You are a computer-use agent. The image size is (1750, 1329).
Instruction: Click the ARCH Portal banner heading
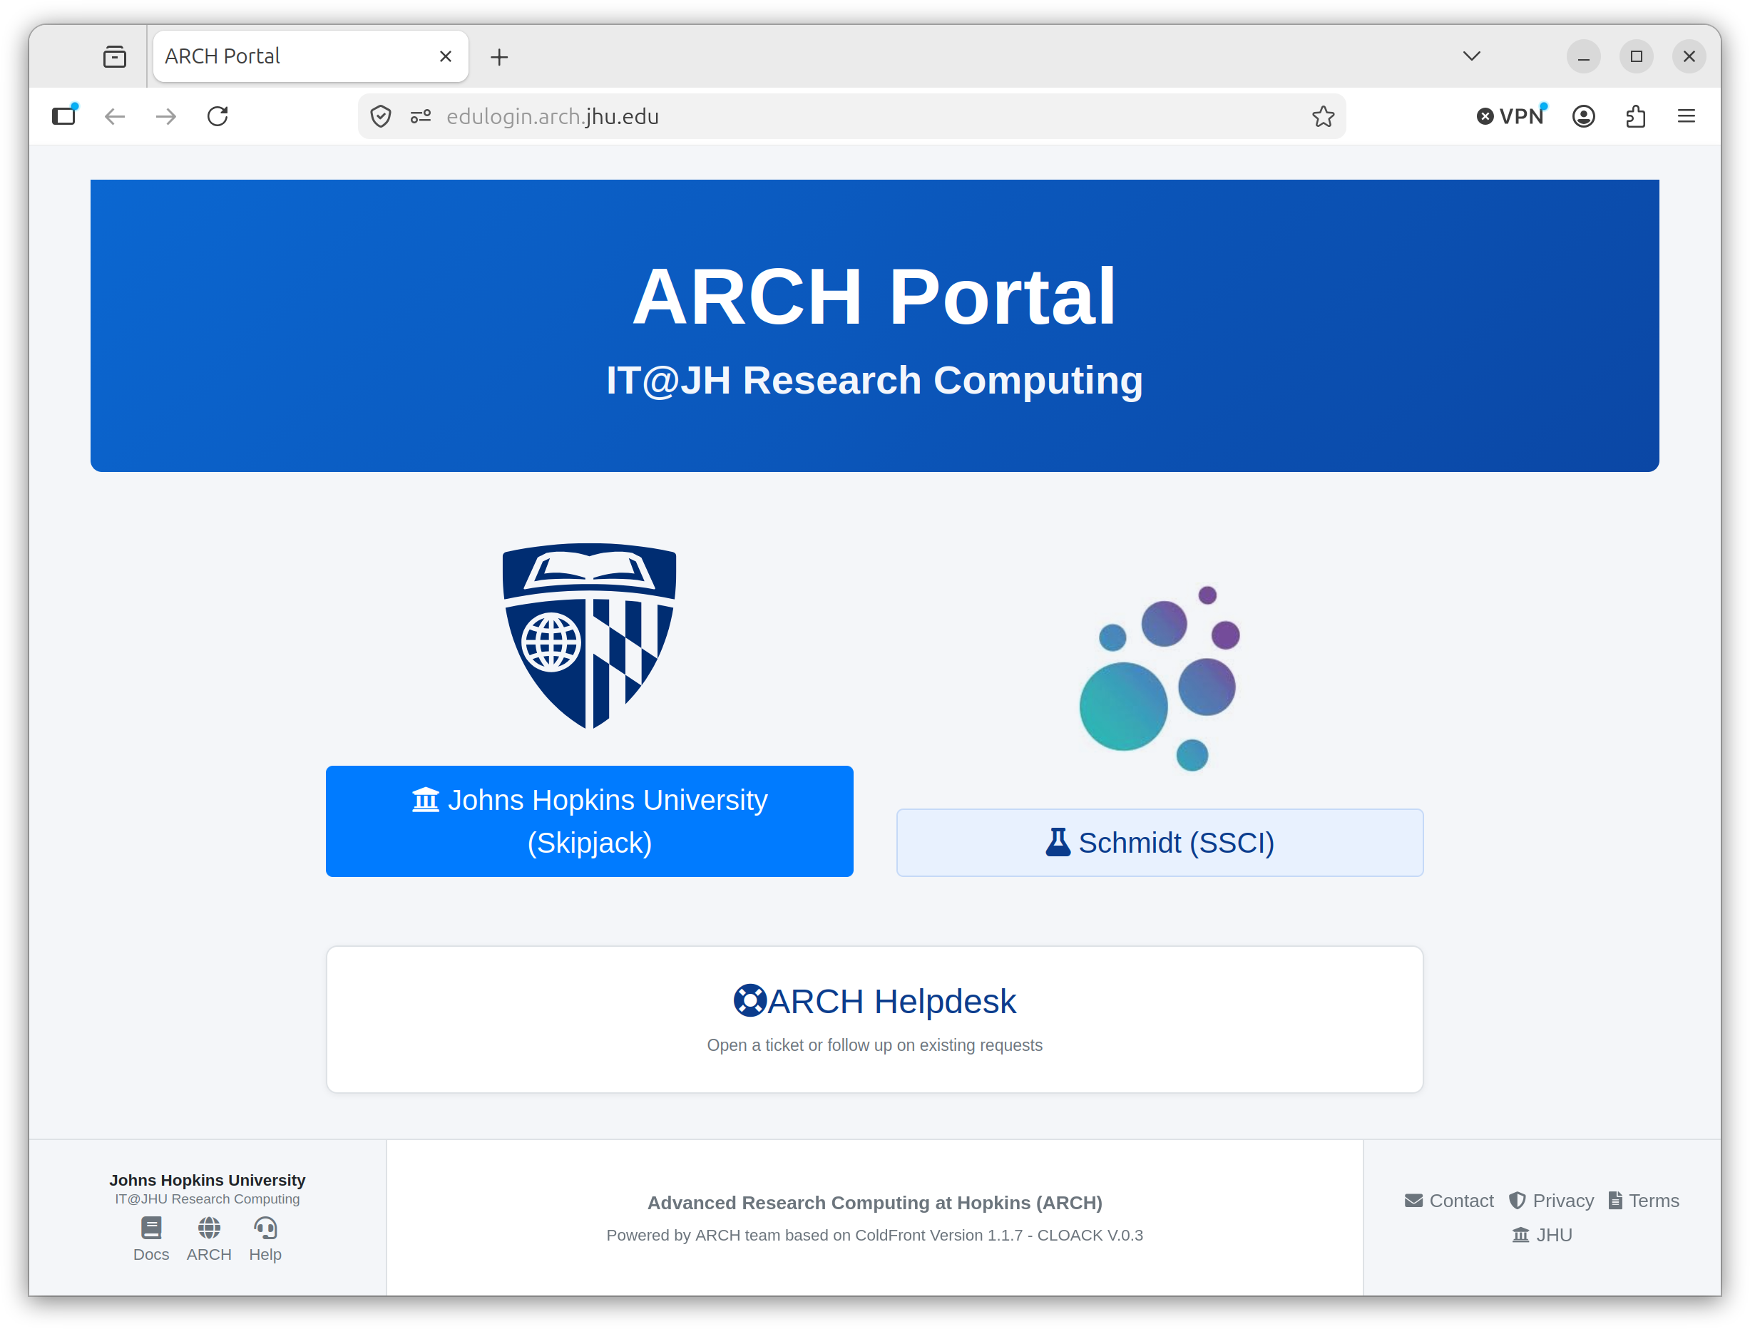click(874, 297)
